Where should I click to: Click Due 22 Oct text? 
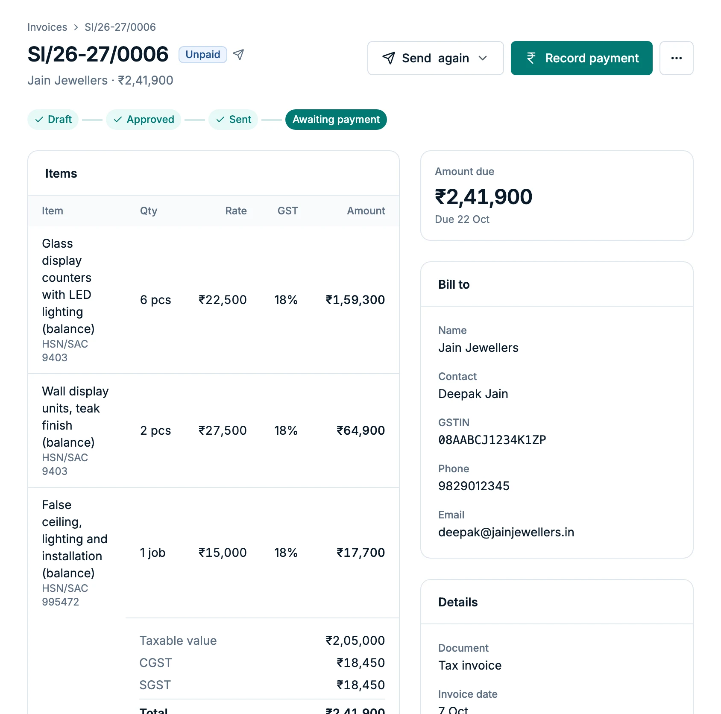pos(462,219)
